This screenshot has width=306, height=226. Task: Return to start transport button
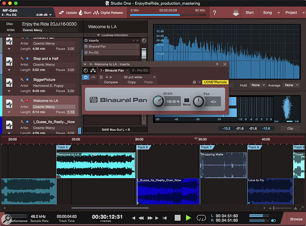tap(165, 218)
